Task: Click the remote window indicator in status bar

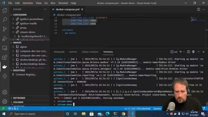Action: 3,109
